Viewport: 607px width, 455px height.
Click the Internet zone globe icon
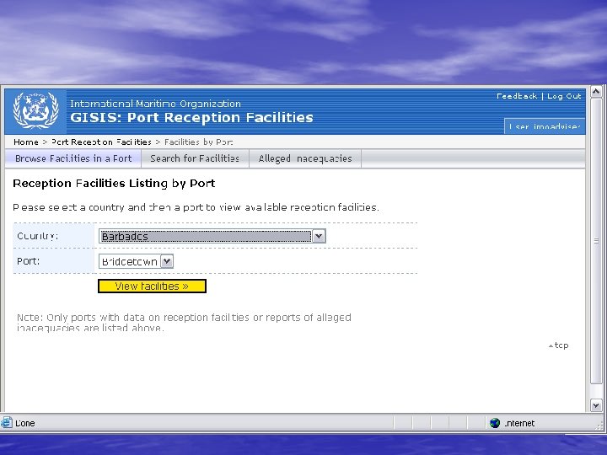pos(495,423)
